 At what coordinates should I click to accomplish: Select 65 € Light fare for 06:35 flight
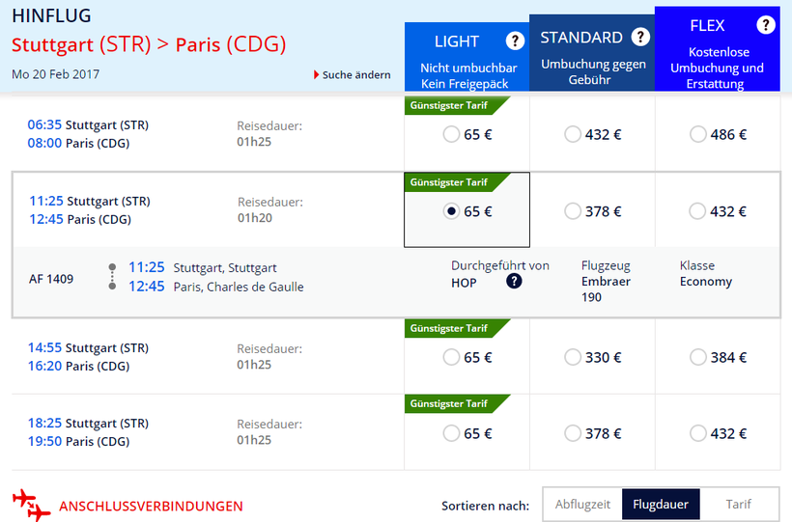tap(451, 135)
